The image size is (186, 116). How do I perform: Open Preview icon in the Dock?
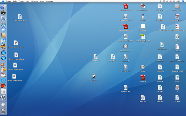[x=3, y=97]
